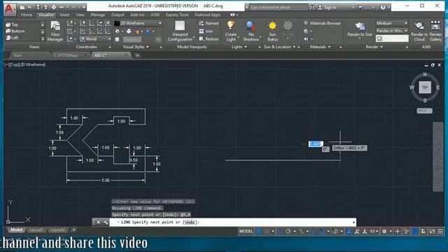This screenshot has width=448, height=252.
Task: Open the World coordinate system dropdown
Action: click(95, 39)
